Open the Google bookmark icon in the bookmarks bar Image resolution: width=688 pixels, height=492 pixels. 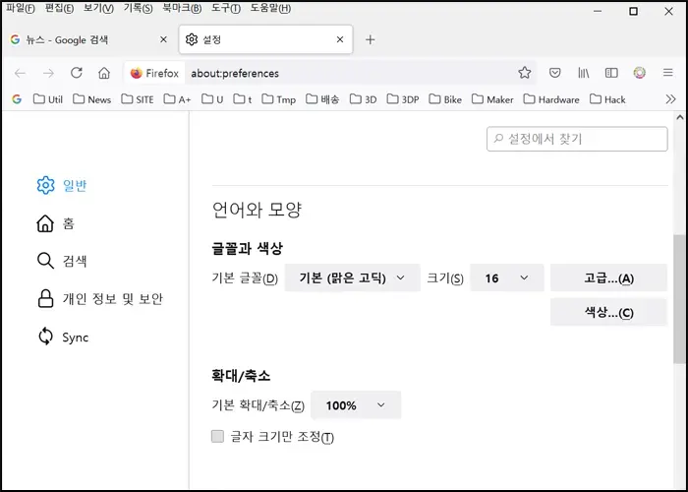[17, 99]
